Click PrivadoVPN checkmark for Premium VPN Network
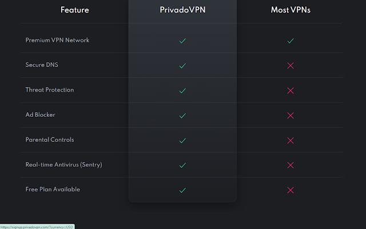This screenshot has height=229, width=366. [x=182, y=41]
